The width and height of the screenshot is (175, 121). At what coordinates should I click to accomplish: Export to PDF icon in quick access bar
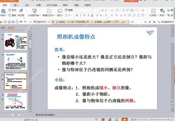(9, 22)
